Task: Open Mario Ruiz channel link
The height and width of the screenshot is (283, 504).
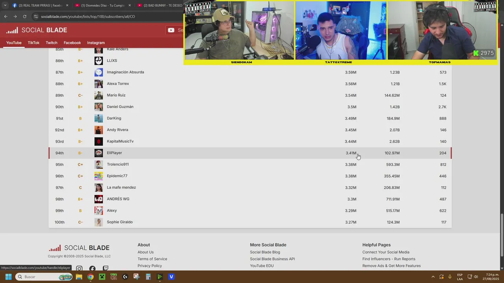Action: [x=116, y=95]
